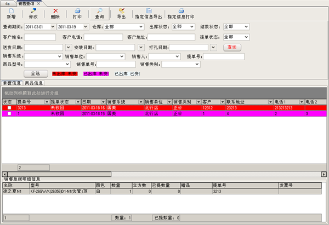Check the checkbox in the magenta row
This screenshot has height=225, width=329.
point(8,114)
